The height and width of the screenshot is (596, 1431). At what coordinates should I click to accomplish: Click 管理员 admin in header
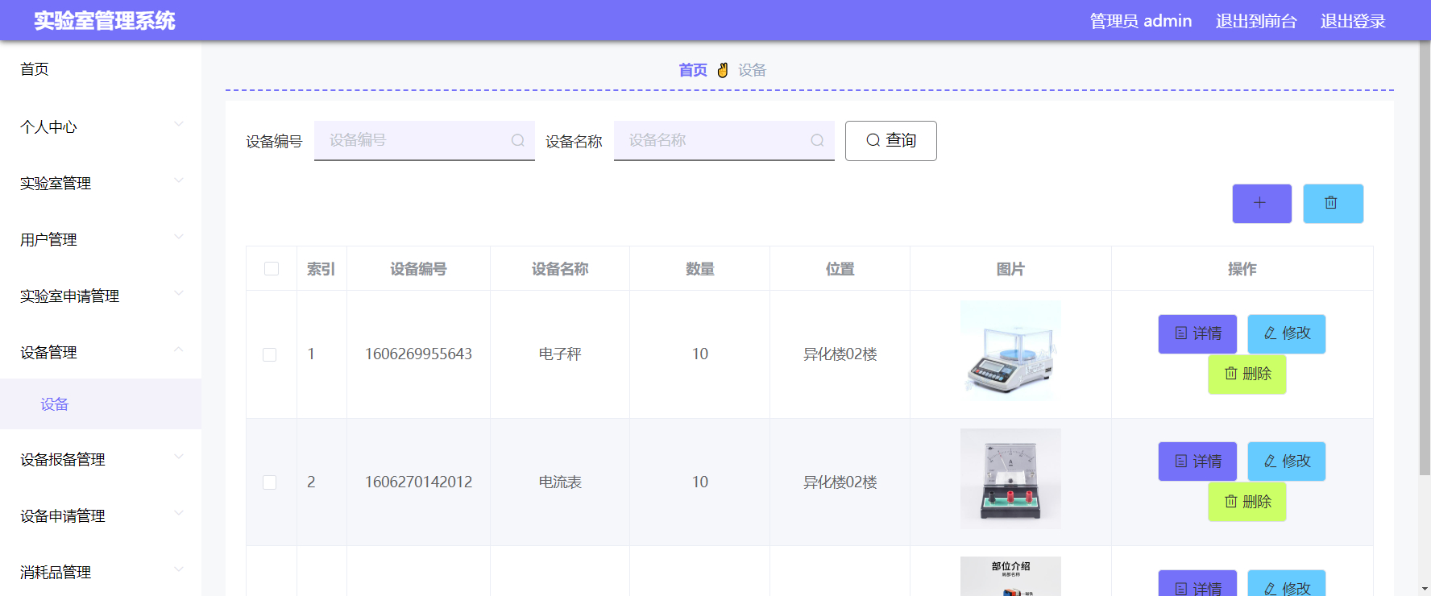coord(1141,21)
